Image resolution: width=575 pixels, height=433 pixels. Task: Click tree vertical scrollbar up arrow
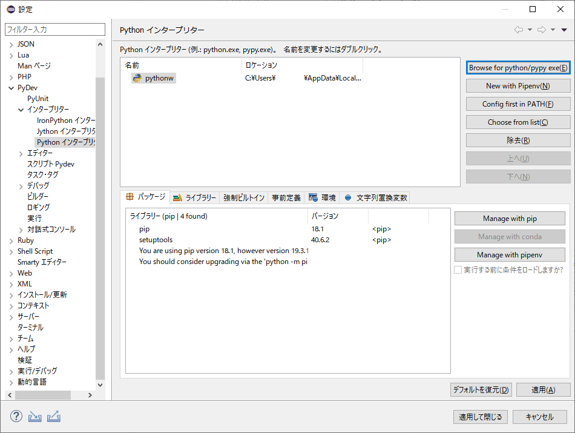[100, 44]
